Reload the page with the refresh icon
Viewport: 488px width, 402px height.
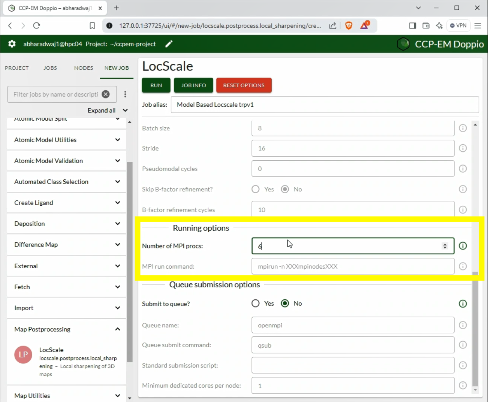[x=36, y=25]
